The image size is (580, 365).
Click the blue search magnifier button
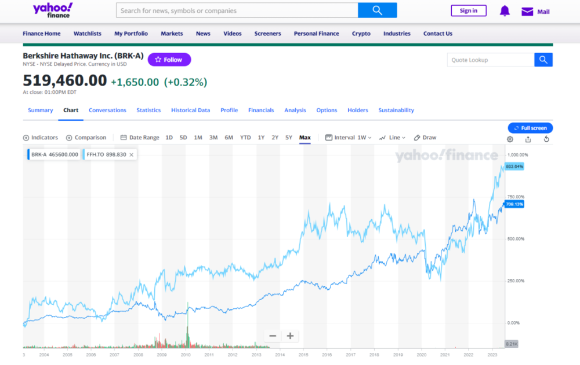378,10
